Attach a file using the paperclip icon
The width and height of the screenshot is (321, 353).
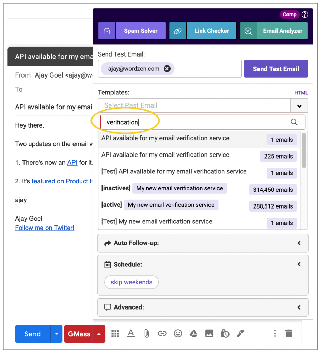click(146, 333)
